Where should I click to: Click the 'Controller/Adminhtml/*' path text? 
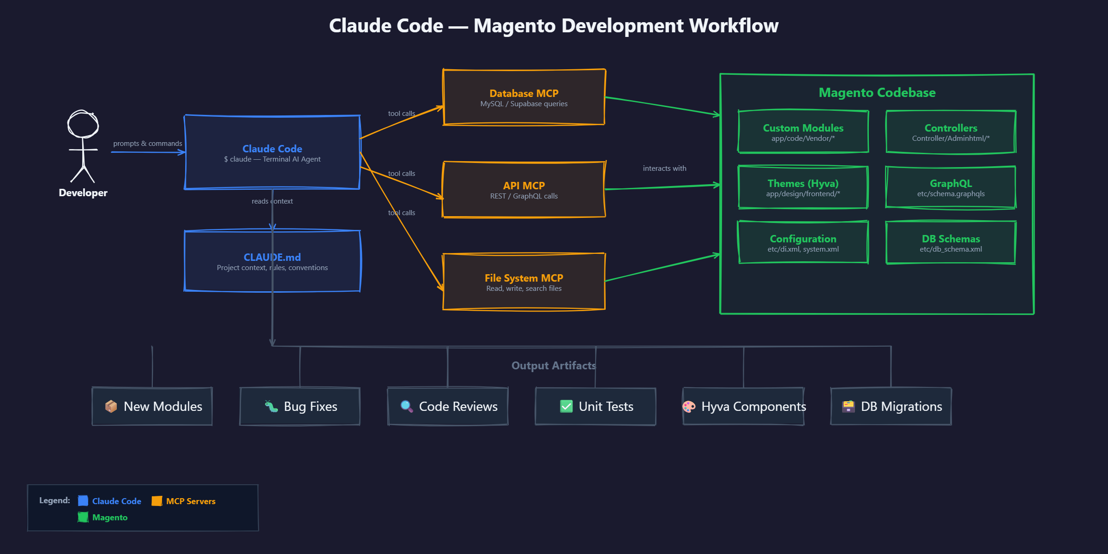951,138
